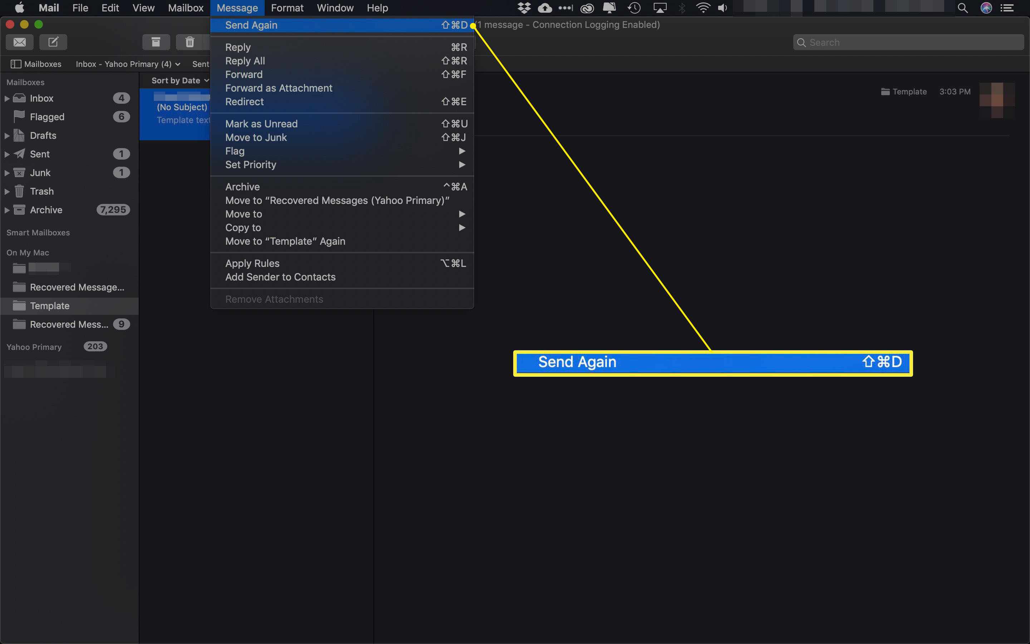Open the Flag submenu
Screen dimensions: 1030x644
click(x=342, y=151)
